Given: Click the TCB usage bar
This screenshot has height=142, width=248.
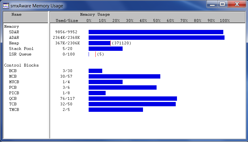Looking at the screenshot, I should tap(132, 104).
